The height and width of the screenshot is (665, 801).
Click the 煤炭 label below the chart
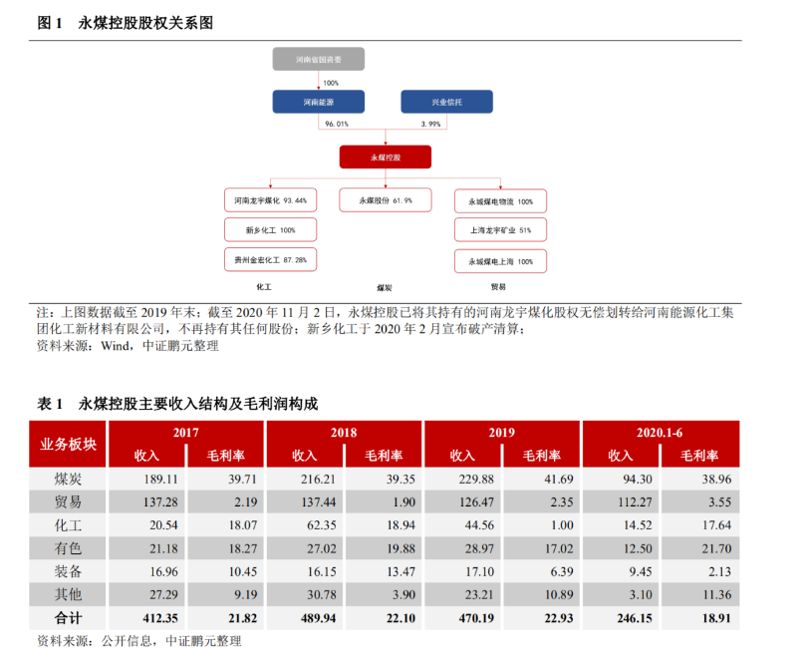pos(385,288)
